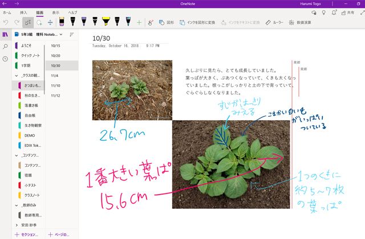Screen dimensions: 365x239
Task: Open the ヘルプ tab
Action: click(x=72, y=13)
